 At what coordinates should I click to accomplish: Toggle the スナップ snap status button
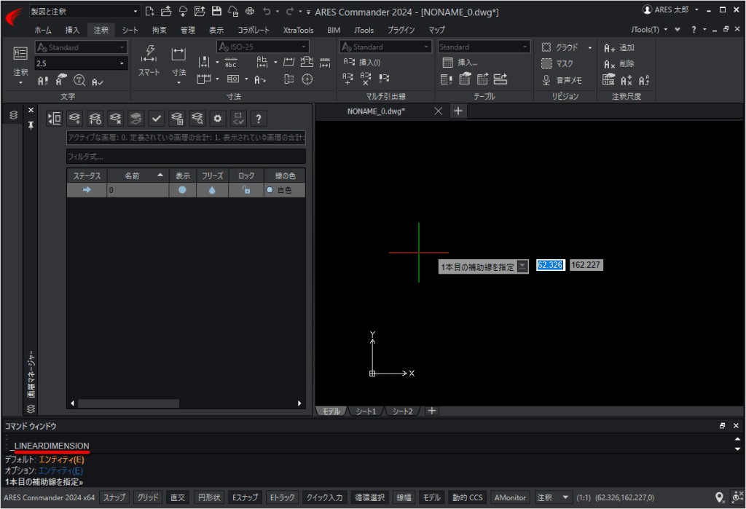tap(114, 497)
